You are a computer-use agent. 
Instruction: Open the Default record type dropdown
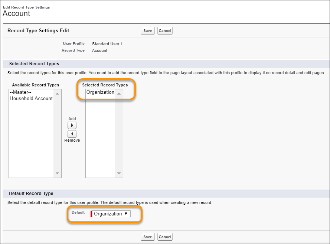coord(111,214)
